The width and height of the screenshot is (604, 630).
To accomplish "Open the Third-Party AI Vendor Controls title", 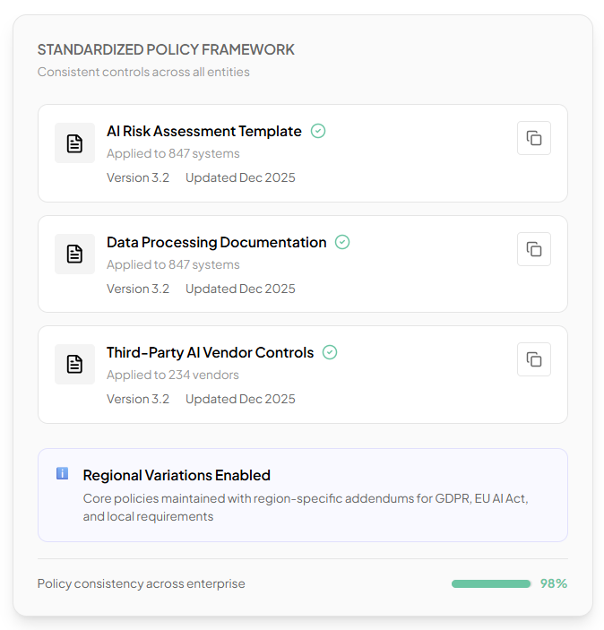I will (x=210, y=352).
